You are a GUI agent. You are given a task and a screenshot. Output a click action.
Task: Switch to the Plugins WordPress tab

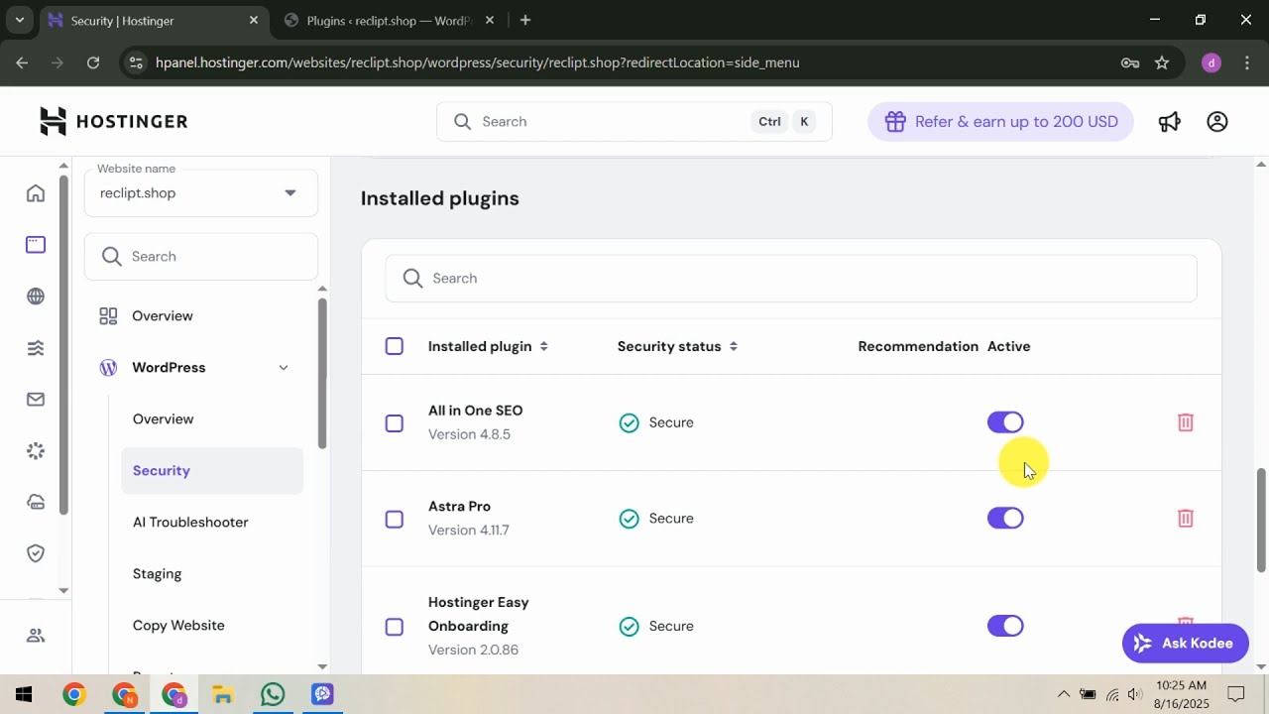click(390, 20)
